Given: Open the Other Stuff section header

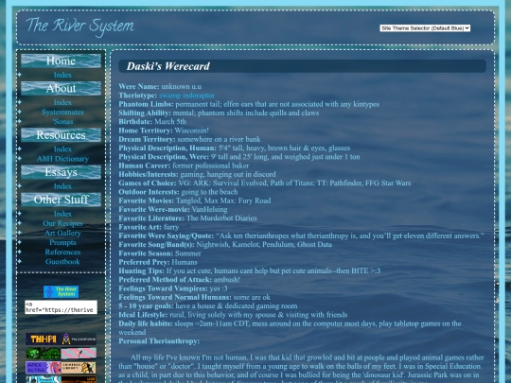Looking at the screenshot, I should [x=61, y=200].
